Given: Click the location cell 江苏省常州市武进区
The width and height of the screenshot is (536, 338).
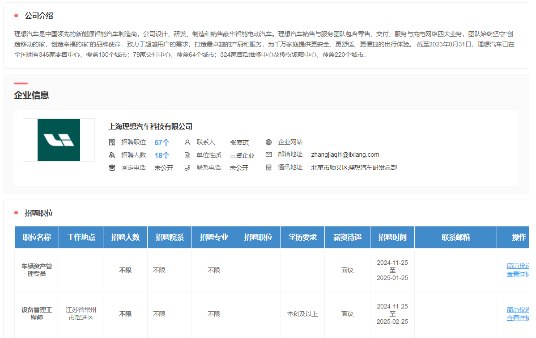Looking at the screenshot, I should [x=81, y=314].
